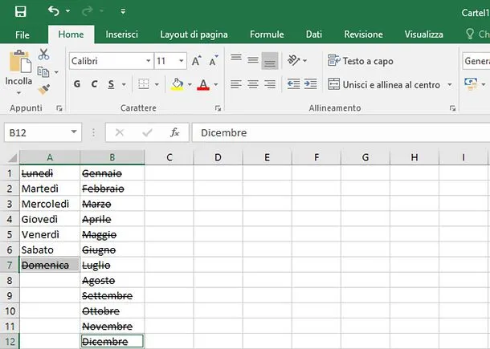Image resolution: width=490 pixels, height=349 pixels.
Task: Open the Dati ribbon tab
Action: [314, 34]
